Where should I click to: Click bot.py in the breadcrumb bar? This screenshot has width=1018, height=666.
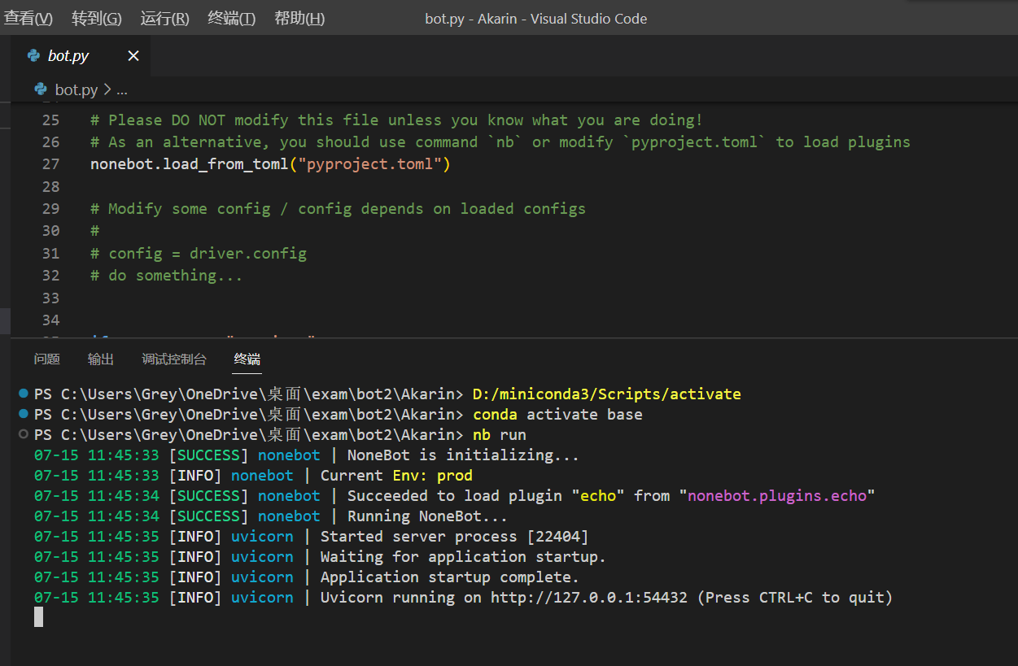(x=76, y=89)
